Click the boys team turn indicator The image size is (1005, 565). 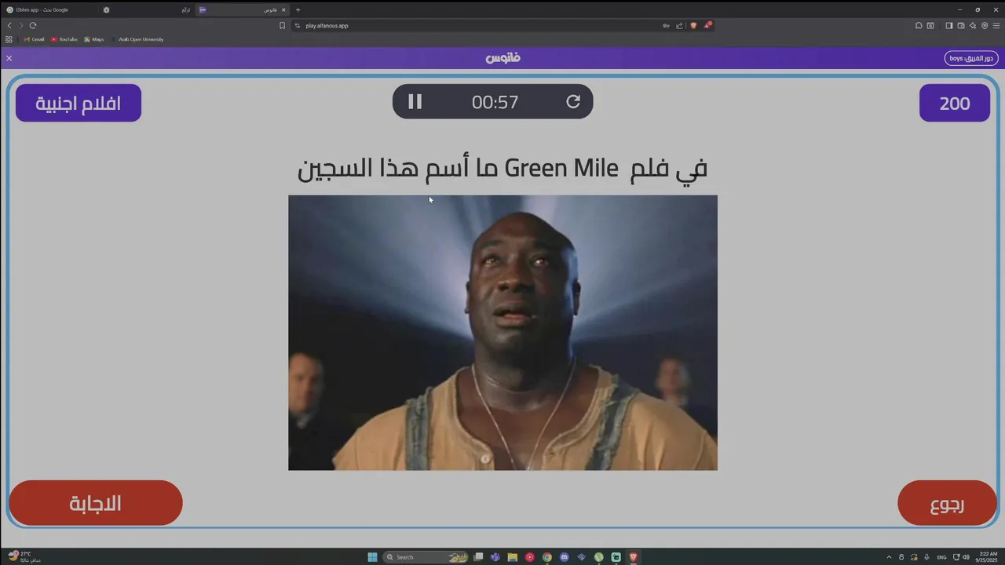[972, 58]
